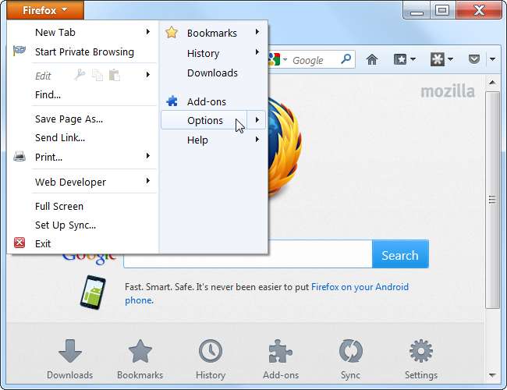Click the private browsing mask icon
This screenshot has width=507, height=390.
click(19, 51)
